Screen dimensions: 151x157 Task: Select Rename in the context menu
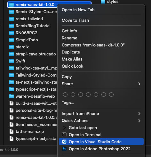(x=101, y=38)
